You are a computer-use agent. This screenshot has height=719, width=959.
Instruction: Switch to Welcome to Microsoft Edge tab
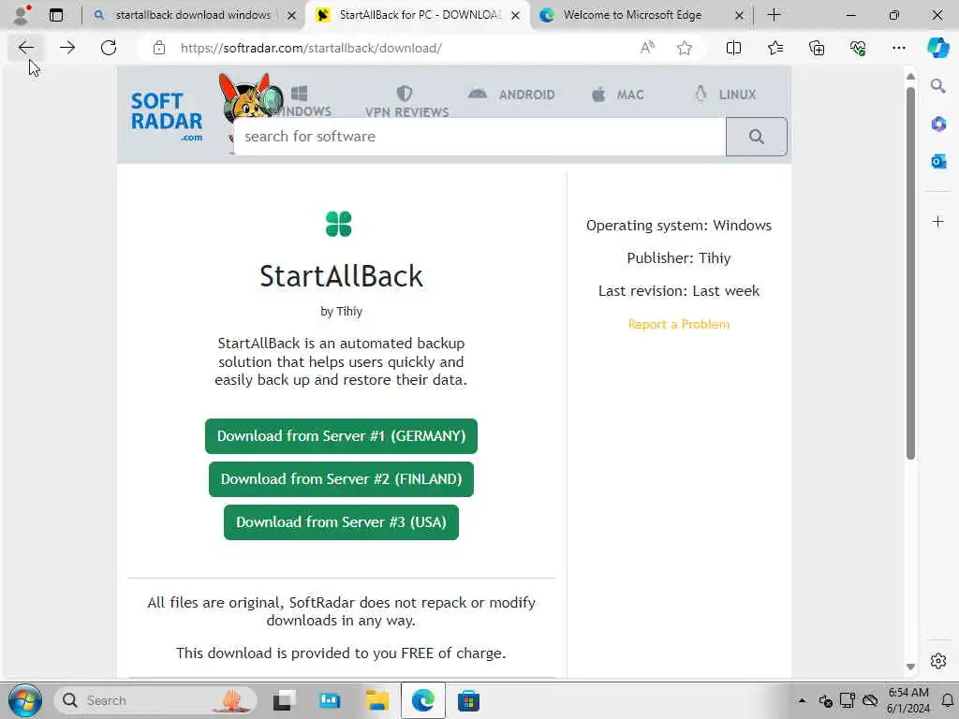[632, 15]
